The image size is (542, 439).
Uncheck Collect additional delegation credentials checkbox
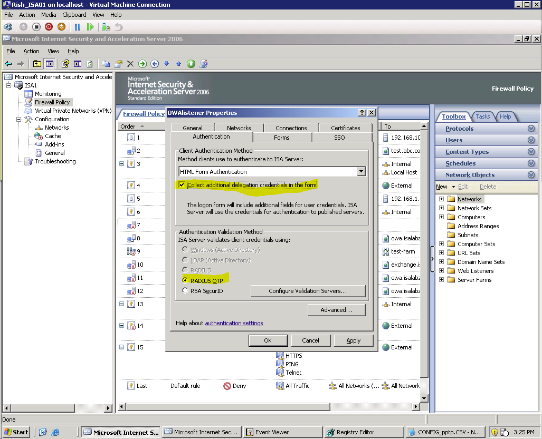coord(182,185)
